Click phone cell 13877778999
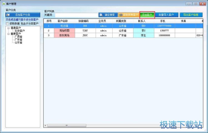The height and width of the screenshot is (133, 208). (164, 26)
